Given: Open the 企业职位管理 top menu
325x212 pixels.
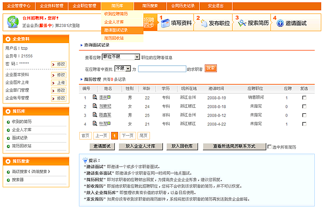Looking at the screenshot, I should (x=84, y=6).
